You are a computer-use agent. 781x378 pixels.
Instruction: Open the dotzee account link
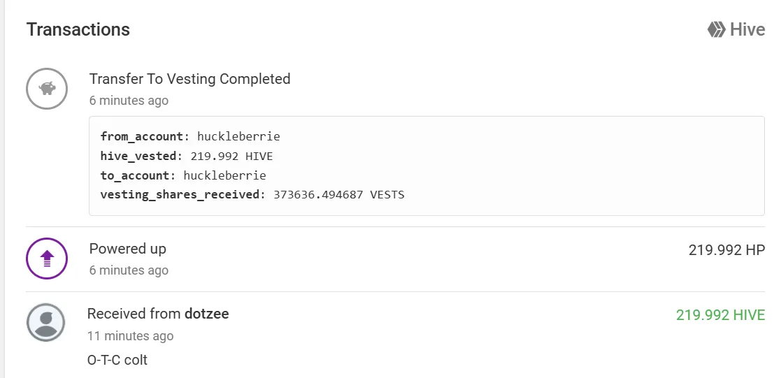(x=207, y=314)
